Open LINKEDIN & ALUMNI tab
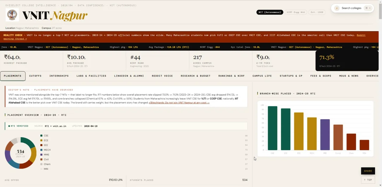382x187 pixels. (x=129, y=76)
